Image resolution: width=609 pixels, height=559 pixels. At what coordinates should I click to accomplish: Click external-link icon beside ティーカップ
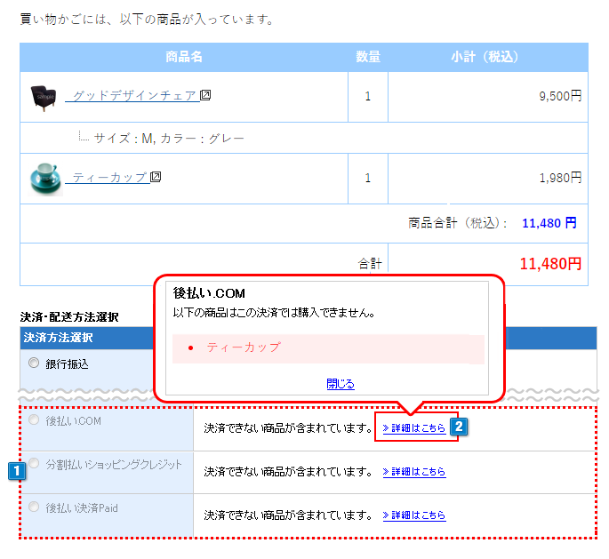click(156, 177)
